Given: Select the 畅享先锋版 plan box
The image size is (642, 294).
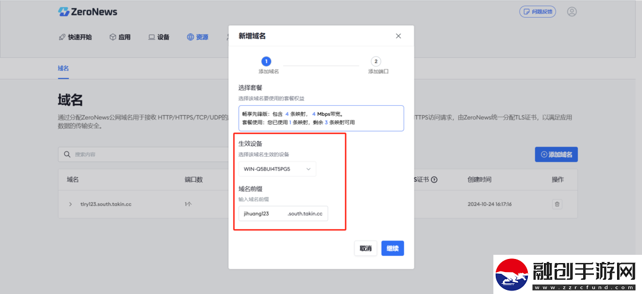Looking at the screenshot, I should [322, 118].
